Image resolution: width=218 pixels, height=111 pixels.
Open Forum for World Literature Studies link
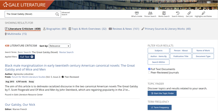pyautogui.click(x=29, y=77)
